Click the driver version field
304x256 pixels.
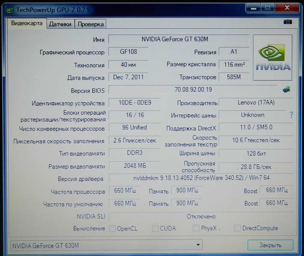201,178
